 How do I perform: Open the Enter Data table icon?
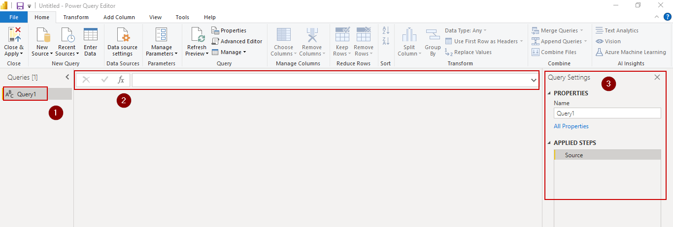click(x=90, y=35)
